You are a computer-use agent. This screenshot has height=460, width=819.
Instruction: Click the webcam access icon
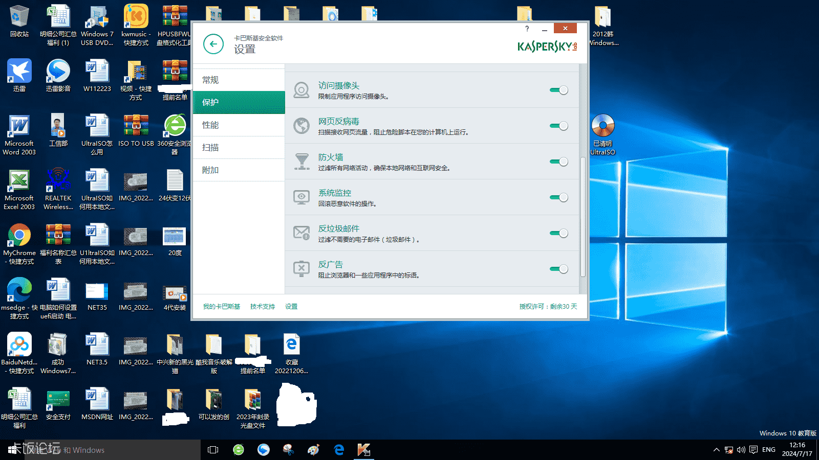pyautogui.click(x=301, y=90)
